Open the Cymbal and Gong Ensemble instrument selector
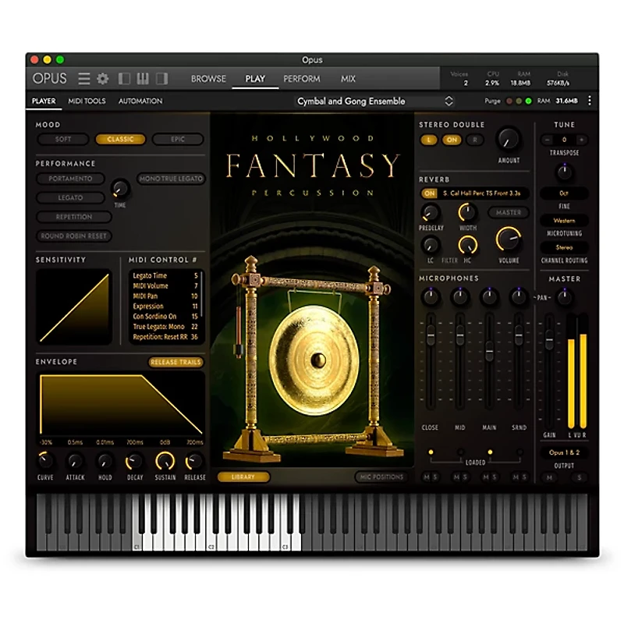Image resolution: width=624 pixels, height=624 pixels. tap(374, 101)
